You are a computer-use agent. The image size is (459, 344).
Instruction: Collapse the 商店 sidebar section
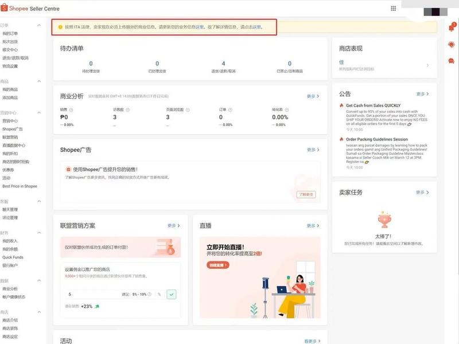[39, 312]
